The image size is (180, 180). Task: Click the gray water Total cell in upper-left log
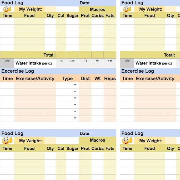[x=7, y=63]
